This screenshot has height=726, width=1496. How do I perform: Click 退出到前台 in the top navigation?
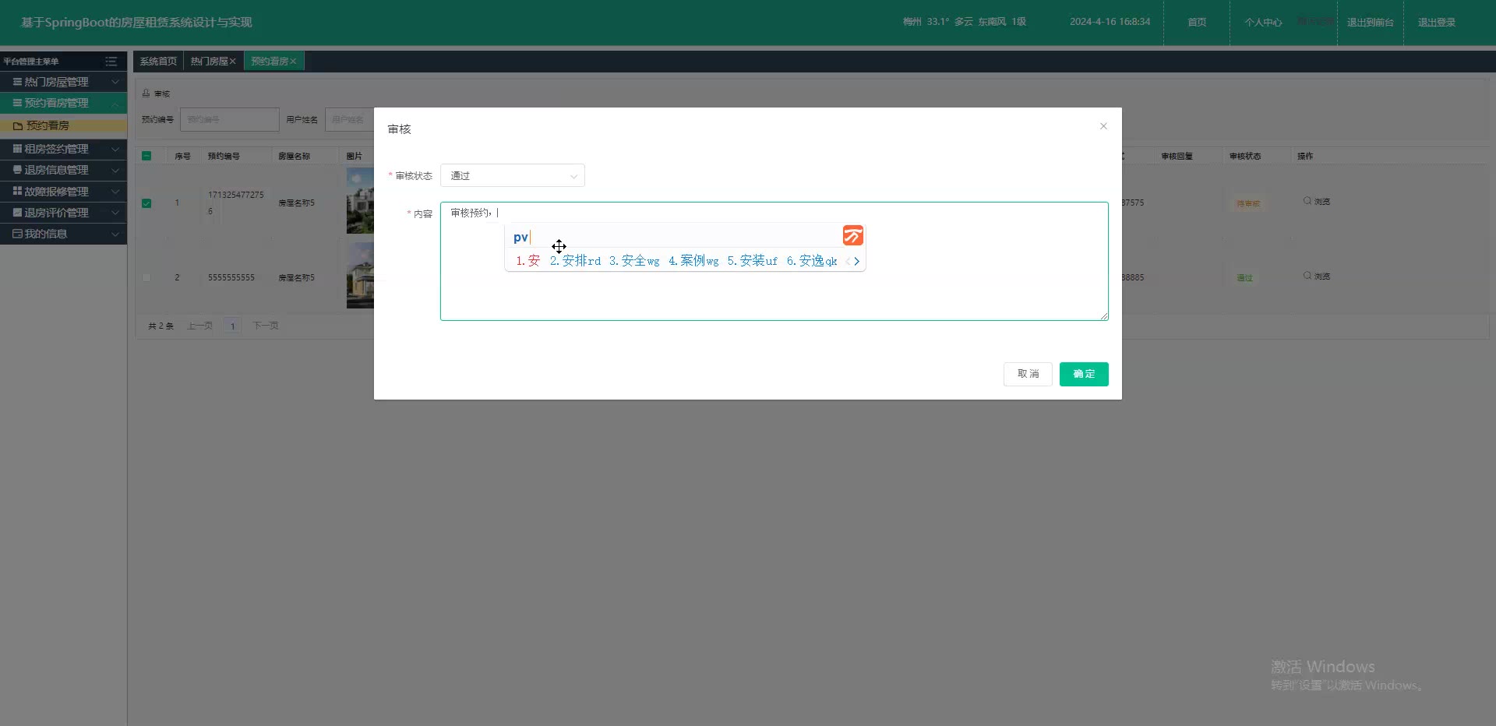point(1371,23)
